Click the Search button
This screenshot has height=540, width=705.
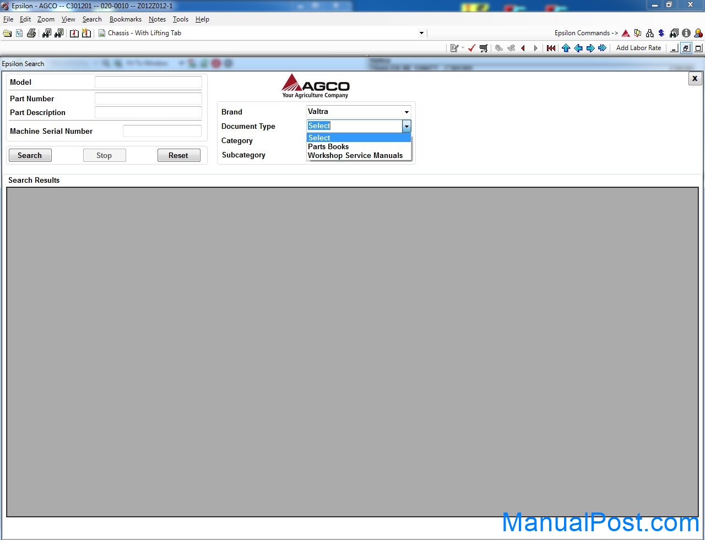tap(30, 155)
